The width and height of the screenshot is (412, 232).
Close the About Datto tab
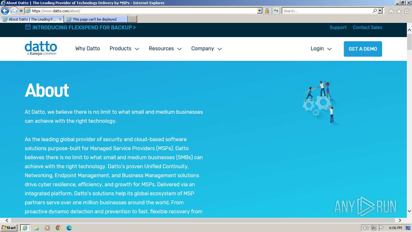pyautogui.click(x=60, y=19)
